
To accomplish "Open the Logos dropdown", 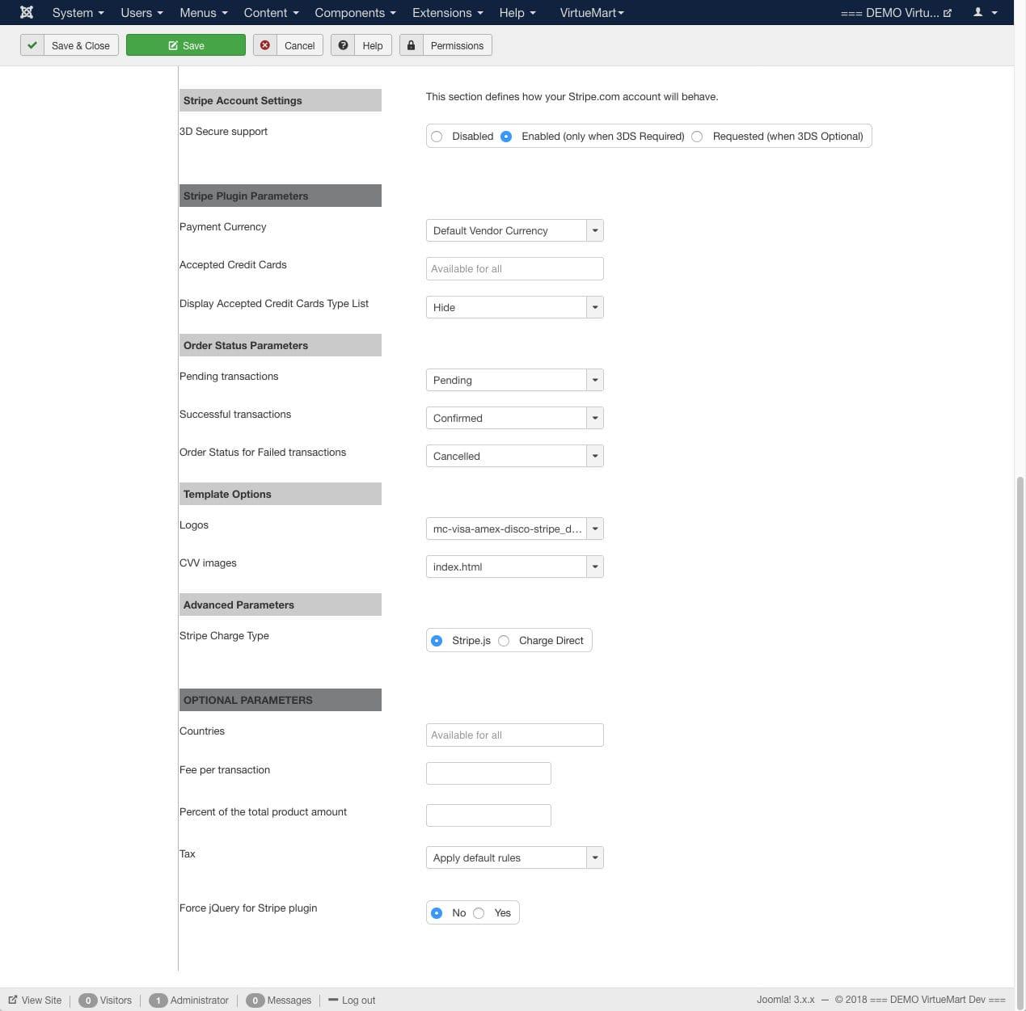I will click(x=514, y=529).
